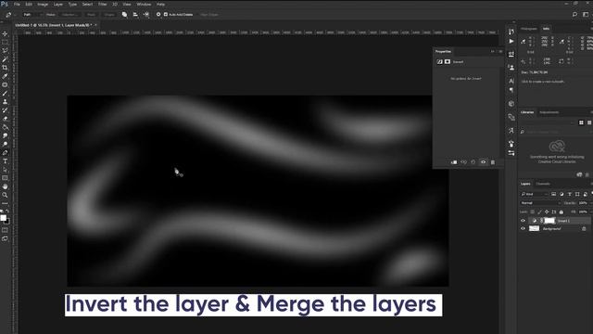Select the Move tool

pos(5,33)
